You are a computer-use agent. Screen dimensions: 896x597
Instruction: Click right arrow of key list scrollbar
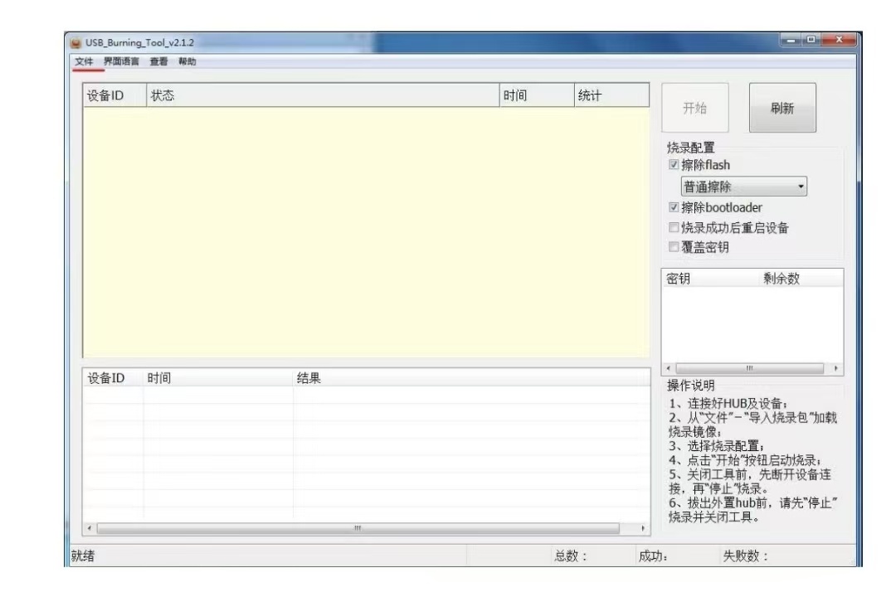[835, 368]
